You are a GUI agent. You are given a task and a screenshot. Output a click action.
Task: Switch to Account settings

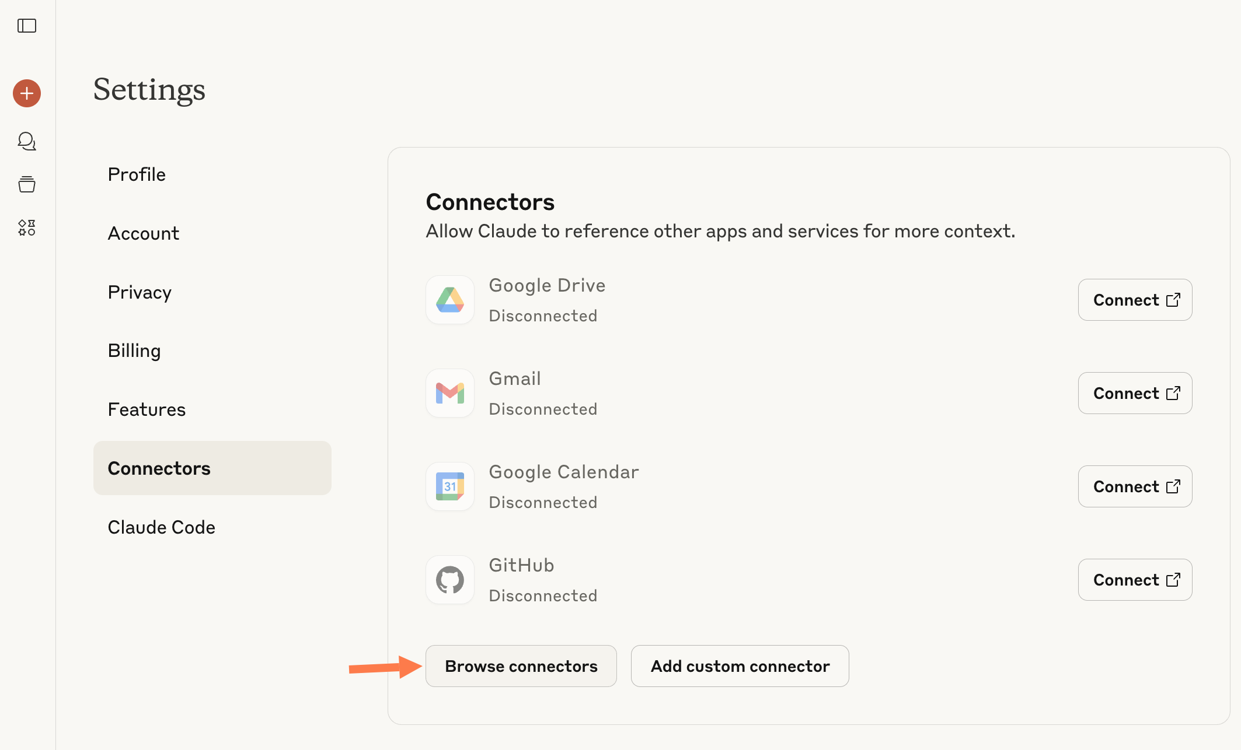pyautogui.click(x=143, y=233)
